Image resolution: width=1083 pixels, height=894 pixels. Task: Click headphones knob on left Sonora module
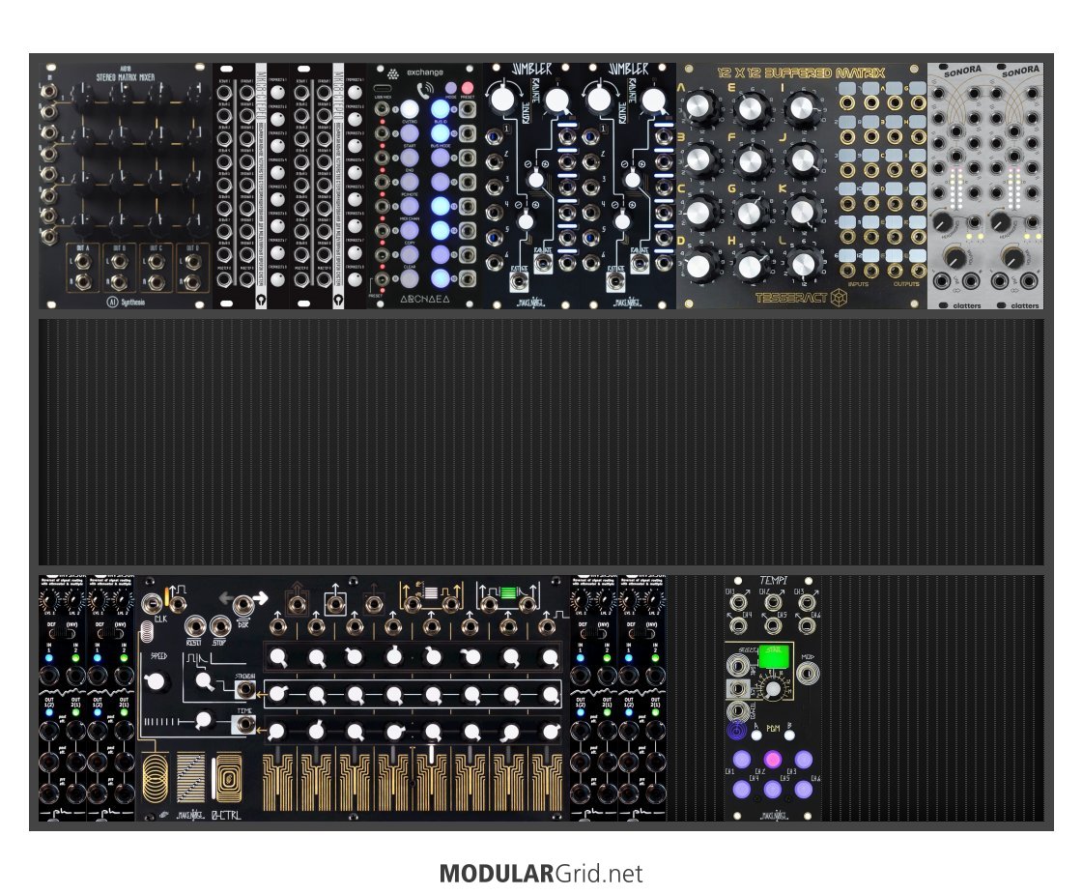pos(944,221)
